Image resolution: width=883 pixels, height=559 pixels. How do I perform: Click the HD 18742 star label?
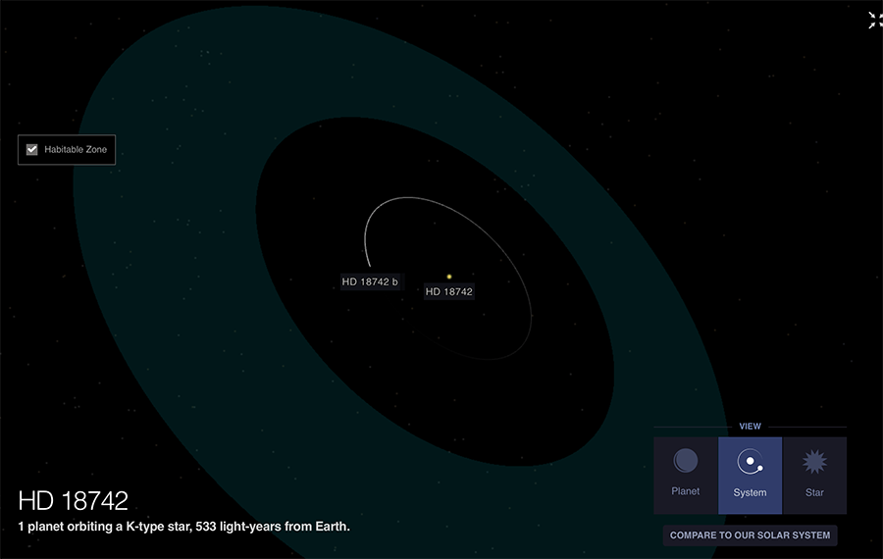(x=448, y=291)
